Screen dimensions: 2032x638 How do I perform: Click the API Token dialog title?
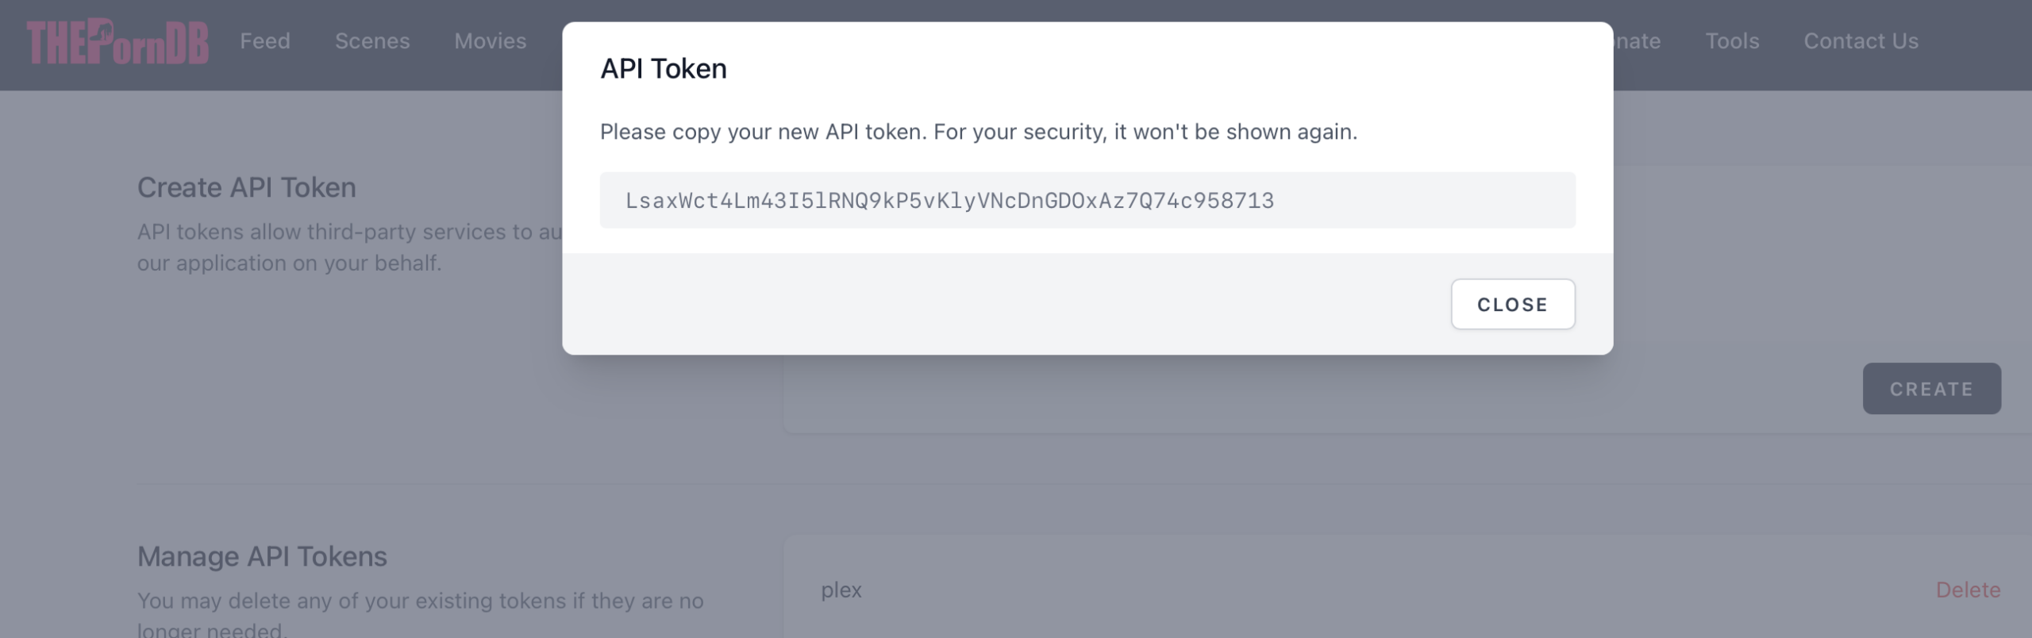[x=664, y=69]
